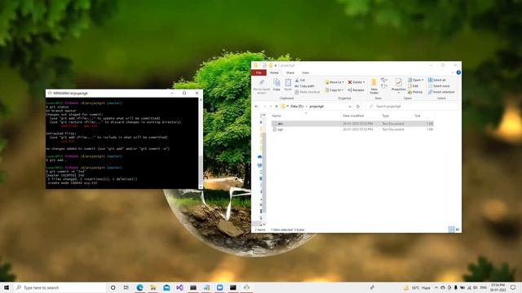The height and width of the screenshot is (293, 522).
Task: Open the Copy to dropdown
Action: tap(334, 90)
